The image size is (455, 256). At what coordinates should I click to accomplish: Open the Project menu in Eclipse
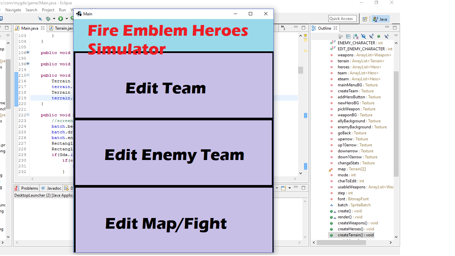[x=48, y=10]
